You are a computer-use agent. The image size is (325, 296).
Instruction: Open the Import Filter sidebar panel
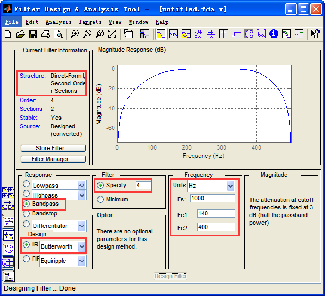(x=8, y=262)
